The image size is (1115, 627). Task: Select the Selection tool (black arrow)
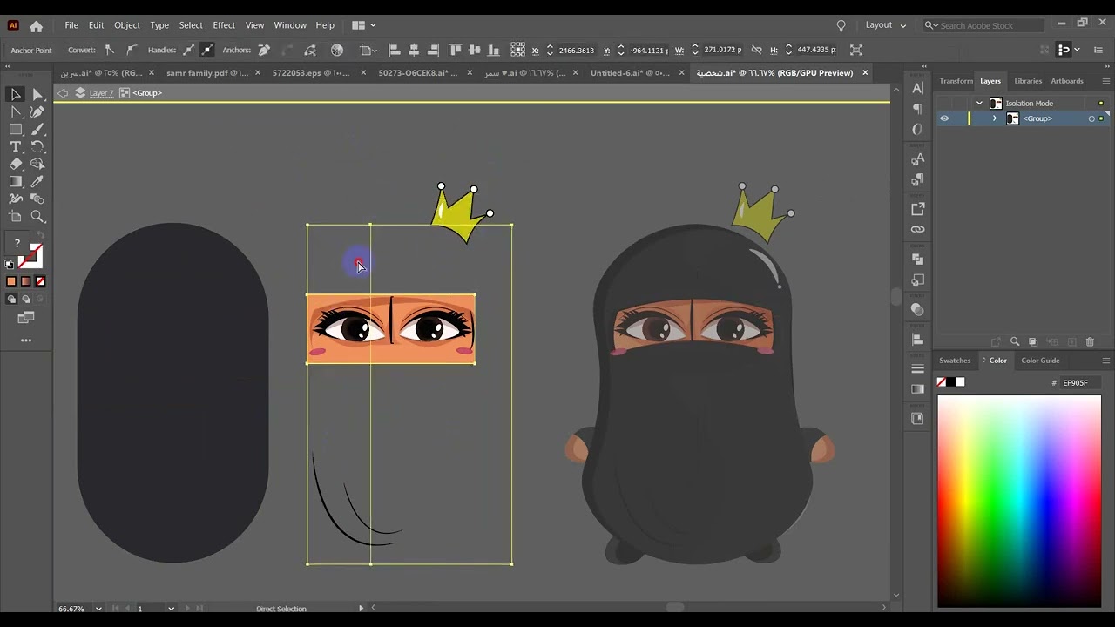16,94
